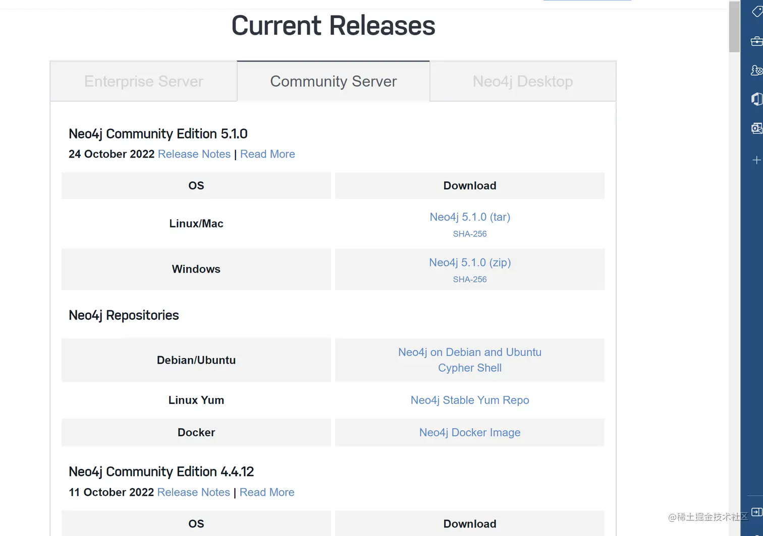Click the Debian/Ubuntu row label

pos(196,360)
